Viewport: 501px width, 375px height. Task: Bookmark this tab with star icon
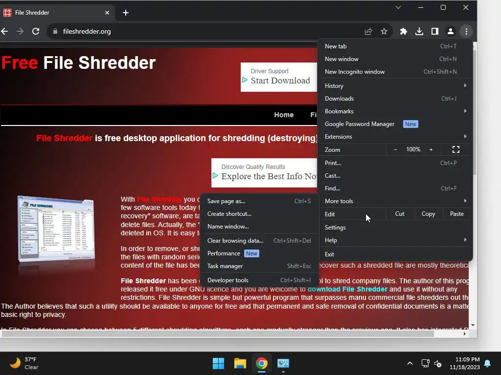[x=384, y=31]
